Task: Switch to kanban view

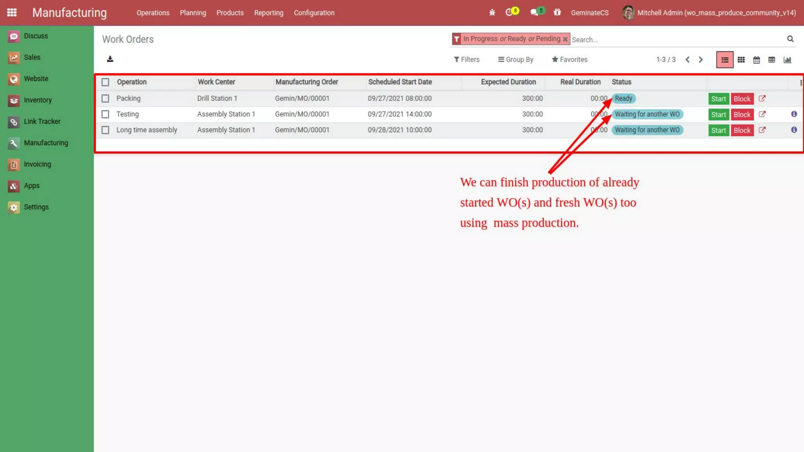Action: pos(741,60)
